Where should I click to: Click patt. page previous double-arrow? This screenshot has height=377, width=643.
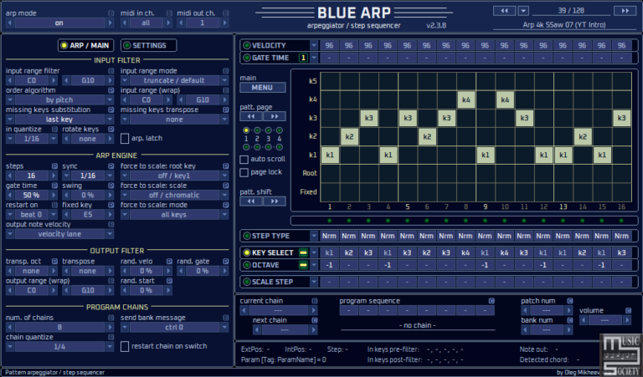pyautogui.click(x=251, y=117)
